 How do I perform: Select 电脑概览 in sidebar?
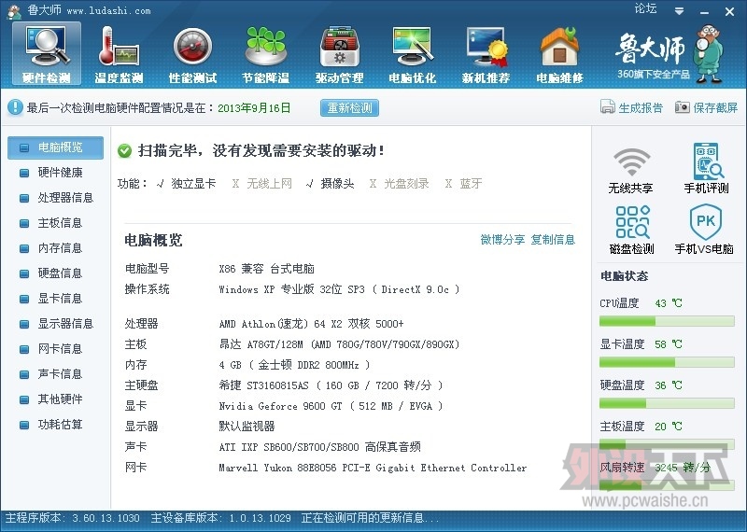pyautogui.click(x=55, y=147)
